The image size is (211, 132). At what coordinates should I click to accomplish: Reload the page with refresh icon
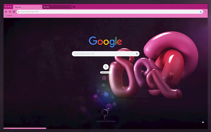pyautogui.click(x=14, y=12)
